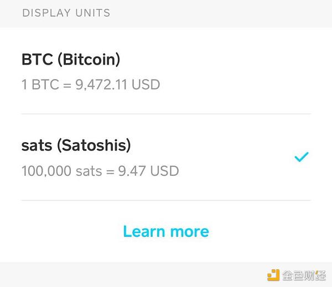This screenshot has width=332, height=287.
Task: Click the DISPLAY UNITS section header
Action: click(x=66, y=13)
